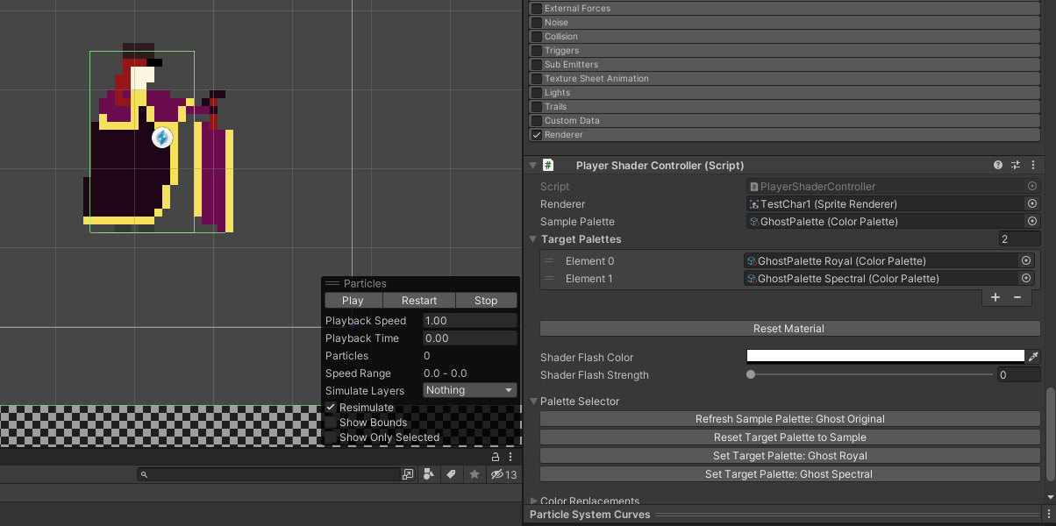Remove Target Palettes element with minus icon
This screenshot has height=526, width=1056.
[1017, 297]
